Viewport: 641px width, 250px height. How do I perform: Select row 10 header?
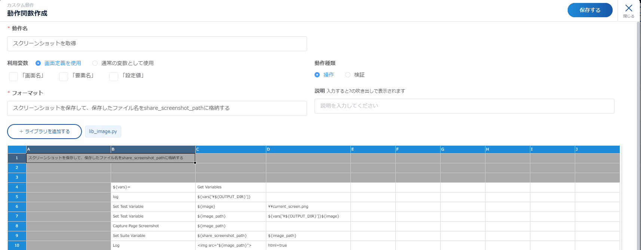click(17, 246)
